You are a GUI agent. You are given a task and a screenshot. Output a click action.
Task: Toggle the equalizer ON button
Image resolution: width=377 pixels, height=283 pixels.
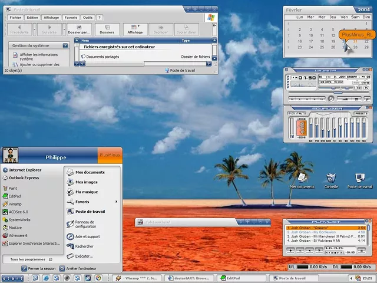tap(291, 113)
